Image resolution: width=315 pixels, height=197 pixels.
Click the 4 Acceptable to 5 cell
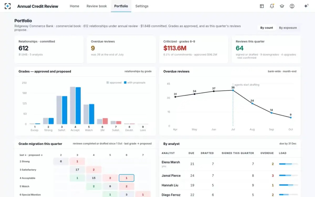110,178
